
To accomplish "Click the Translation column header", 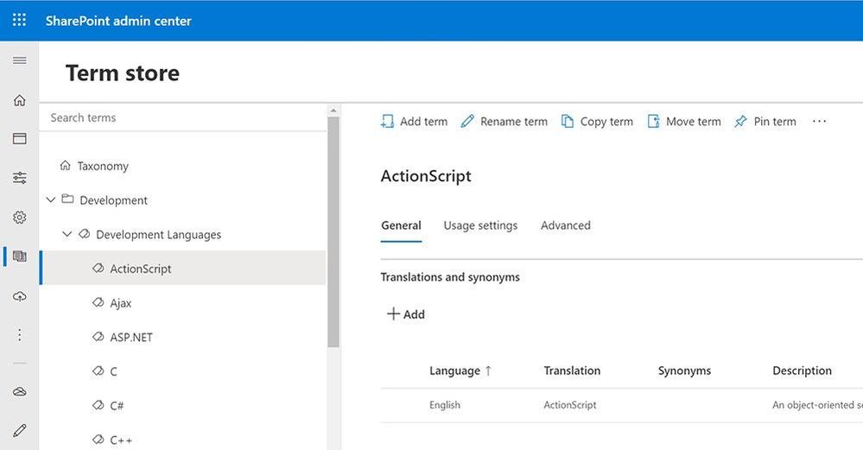I will tap(572, 371).
